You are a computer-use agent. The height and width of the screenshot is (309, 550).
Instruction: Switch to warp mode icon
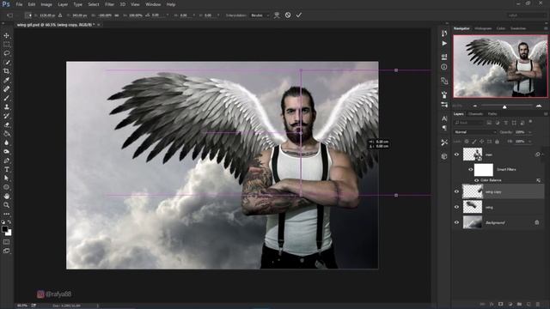(277, 15)
